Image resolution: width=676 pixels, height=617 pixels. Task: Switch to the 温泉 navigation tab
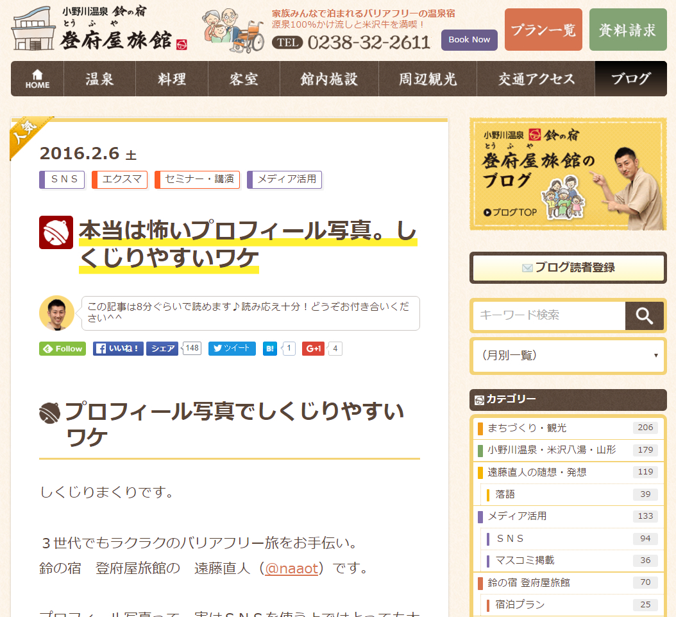click(99, 78)
